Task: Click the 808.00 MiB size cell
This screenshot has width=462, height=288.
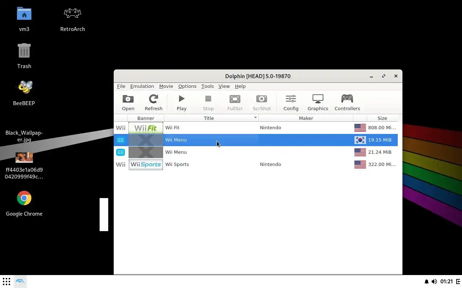Action: coord(382,128)
